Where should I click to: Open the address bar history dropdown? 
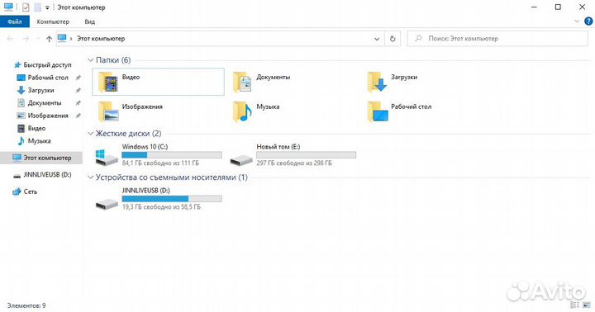click(x=377, y=39)
